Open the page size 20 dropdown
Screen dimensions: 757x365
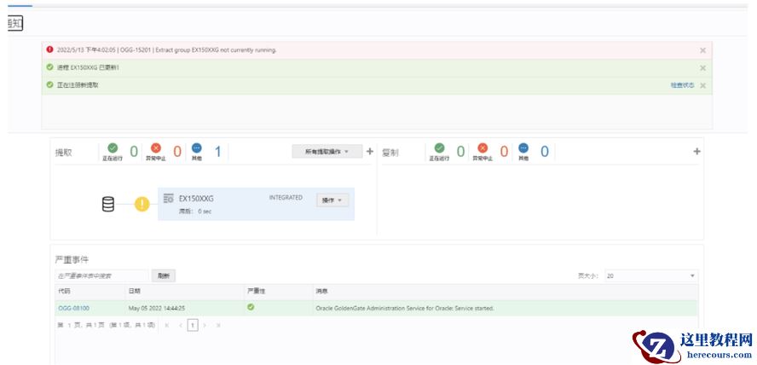(x=650, y=275)
